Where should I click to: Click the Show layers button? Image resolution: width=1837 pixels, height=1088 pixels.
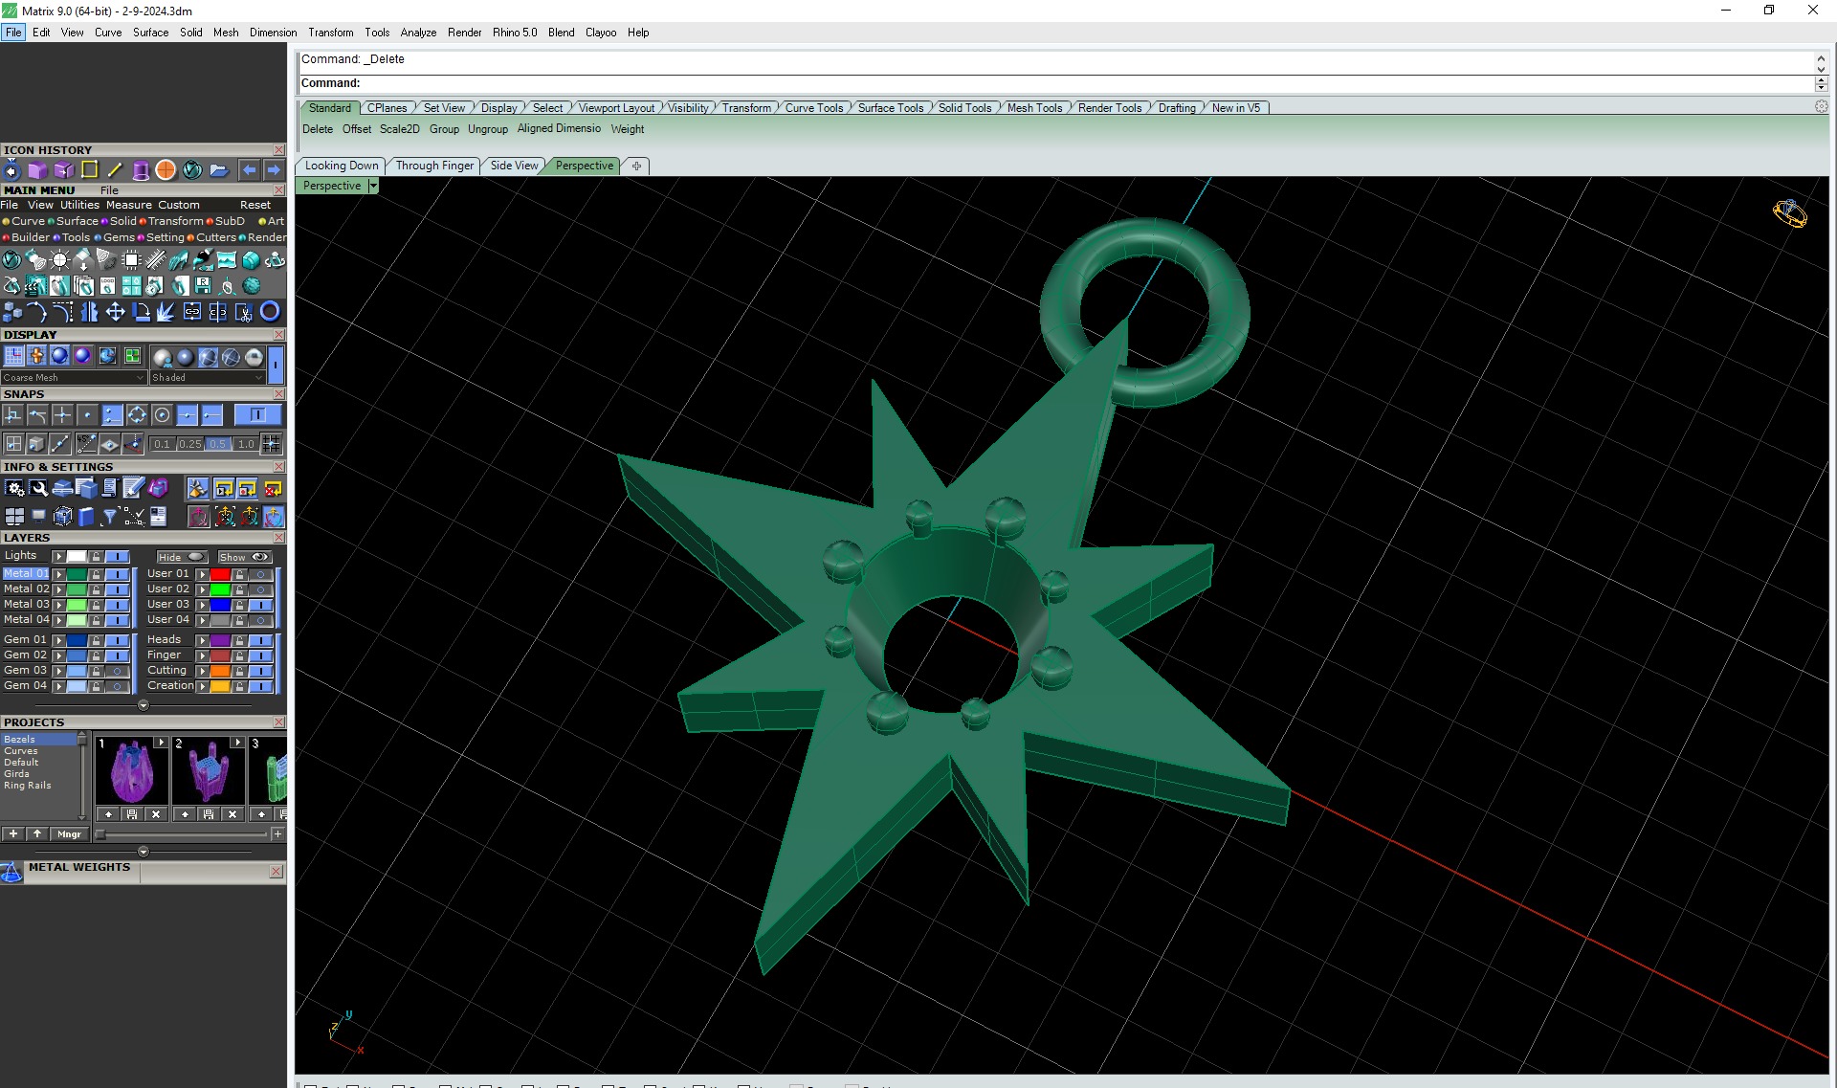pyautogui.click(x=245, y=557)
